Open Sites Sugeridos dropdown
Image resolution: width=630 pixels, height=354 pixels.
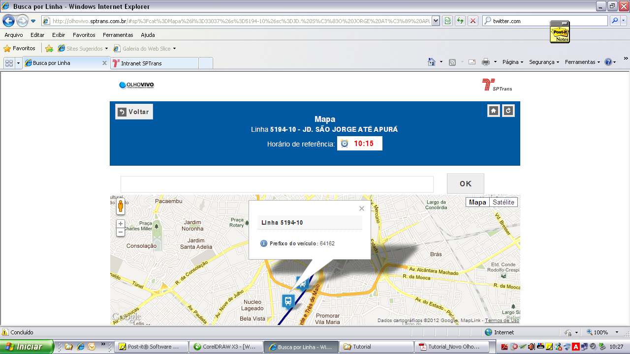[83, 49]
